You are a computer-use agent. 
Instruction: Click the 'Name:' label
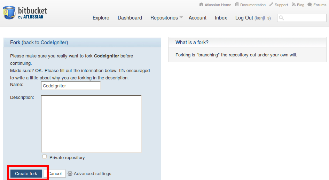pyautogui.click(x=17, y=84)
